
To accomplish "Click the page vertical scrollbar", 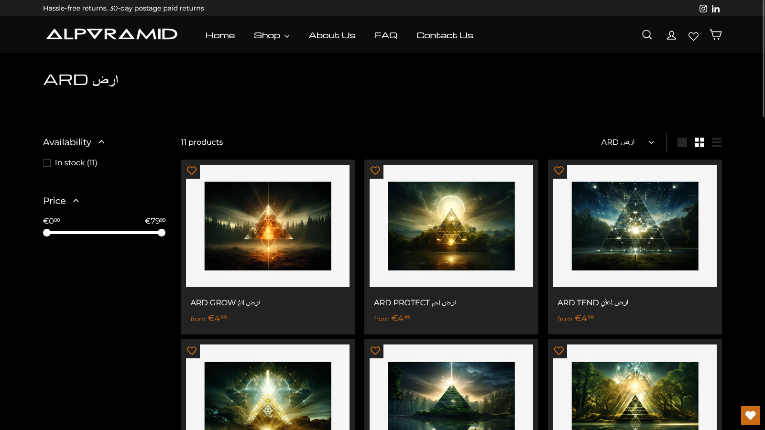I will (763, 59).
